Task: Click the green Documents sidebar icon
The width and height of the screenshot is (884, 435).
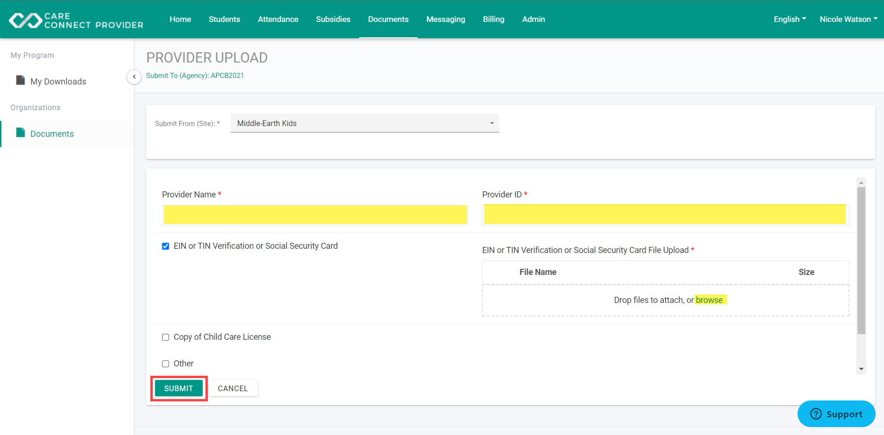Action: [21, 133]
